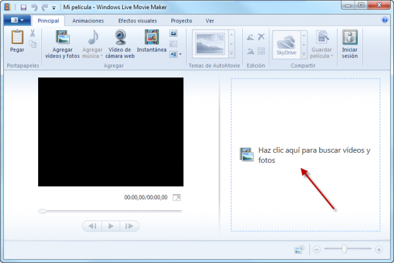
Task: Switch to the Animaciones tab
Action: tap(87, 20)
